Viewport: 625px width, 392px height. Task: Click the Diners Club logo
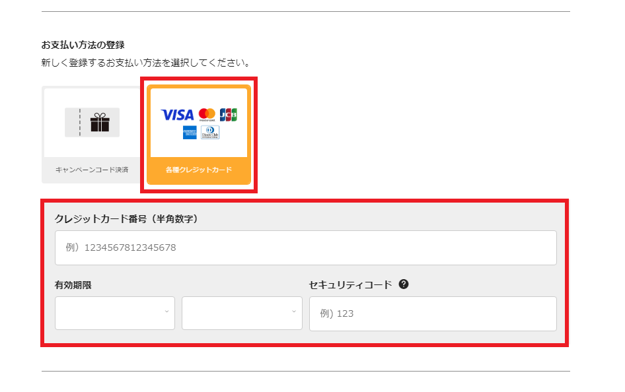[210, 133]
